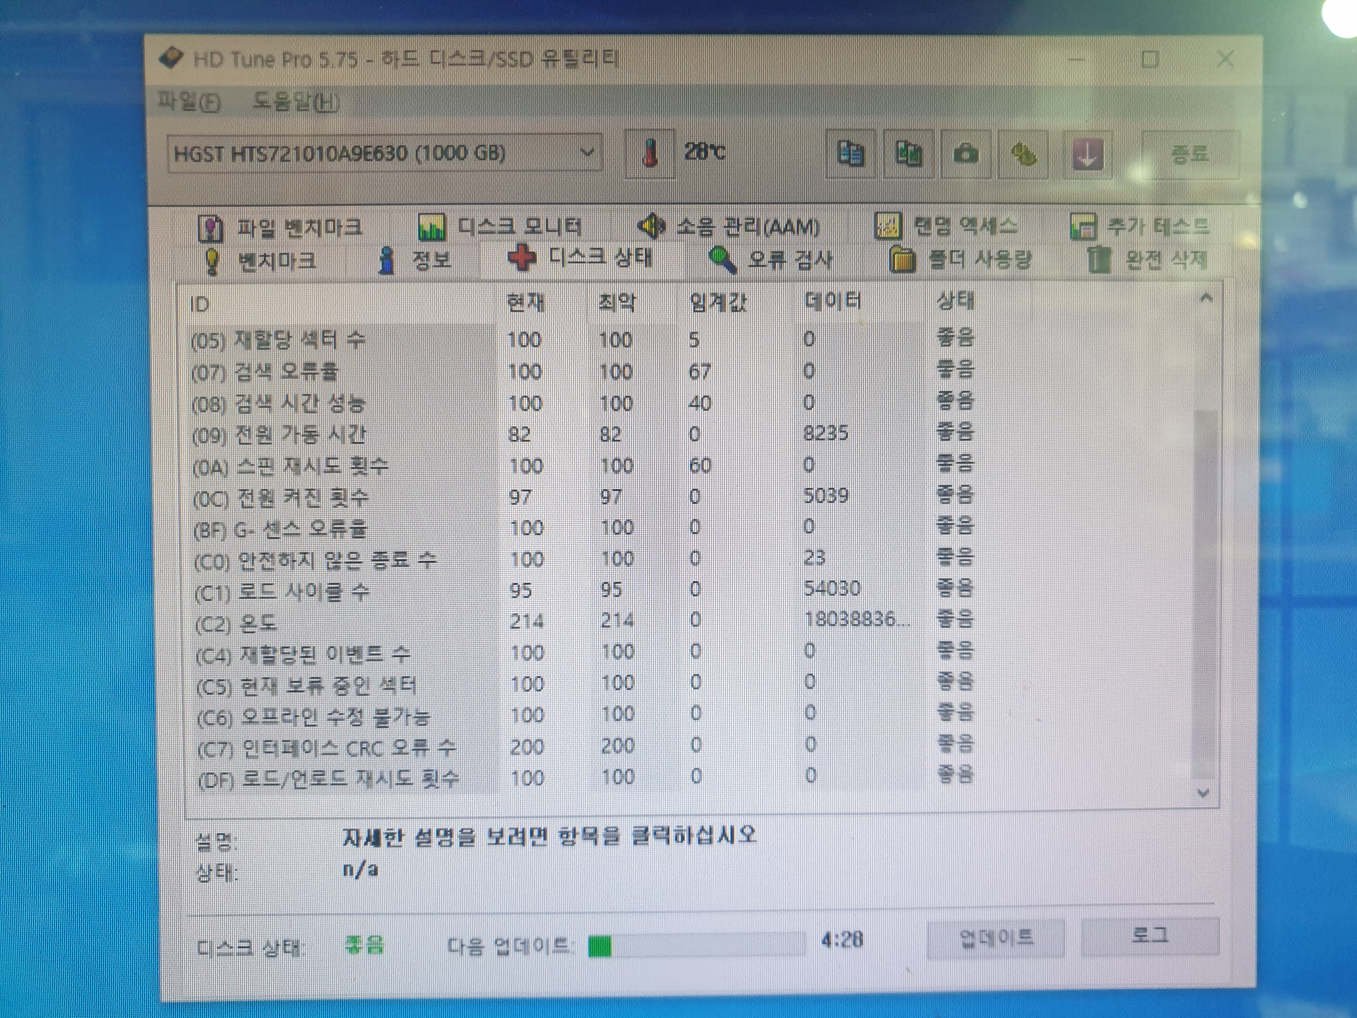Screen dimensions: 1357x1018
Task: Click the 상태 column header
Action: pyautogui.click(x=955, y=300)
